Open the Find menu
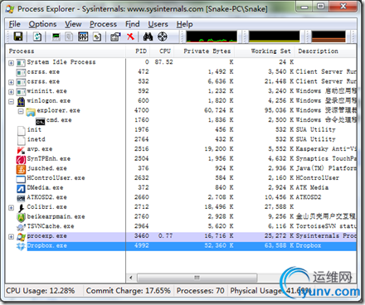 [133, 24]
